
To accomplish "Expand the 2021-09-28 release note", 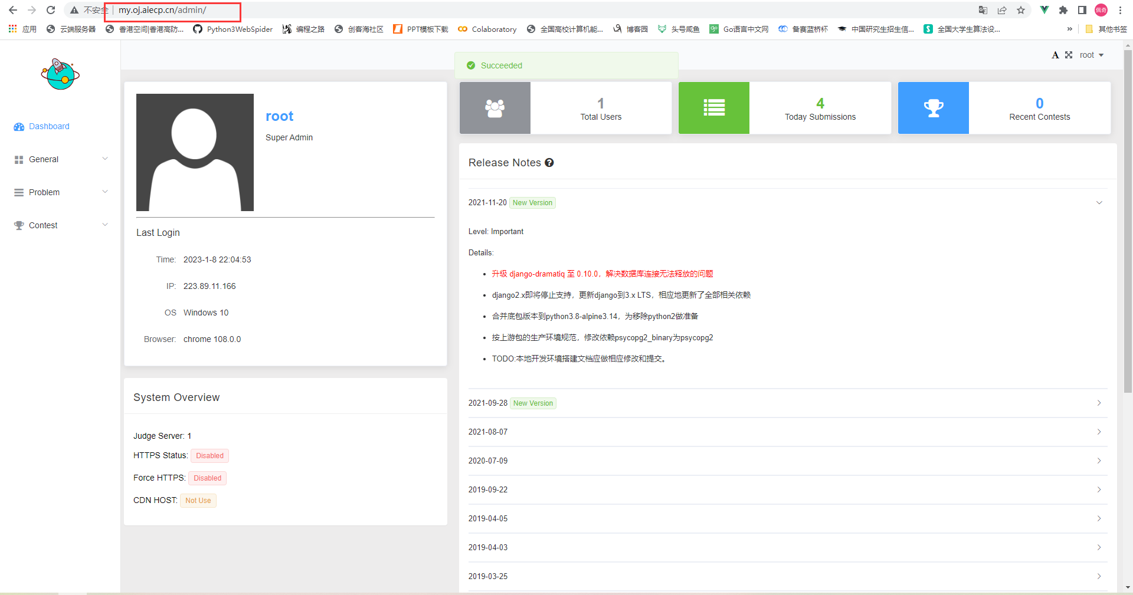I will [x=788, y=403].
